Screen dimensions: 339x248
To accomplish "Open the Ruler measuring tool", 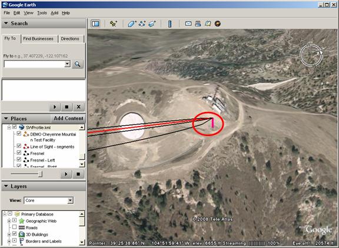I will (170, 24).
